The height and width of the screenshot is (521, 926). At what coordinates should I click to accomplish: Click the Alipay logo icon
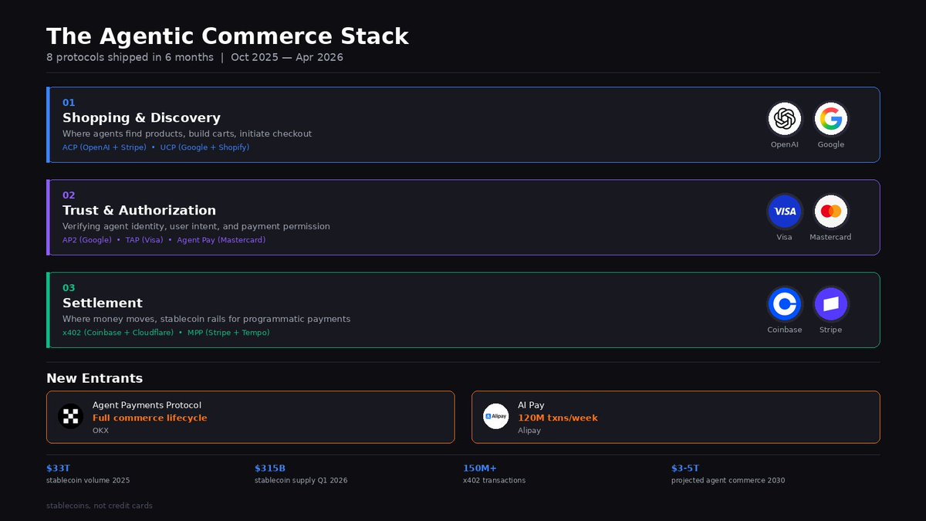click(x=495, y=417)
